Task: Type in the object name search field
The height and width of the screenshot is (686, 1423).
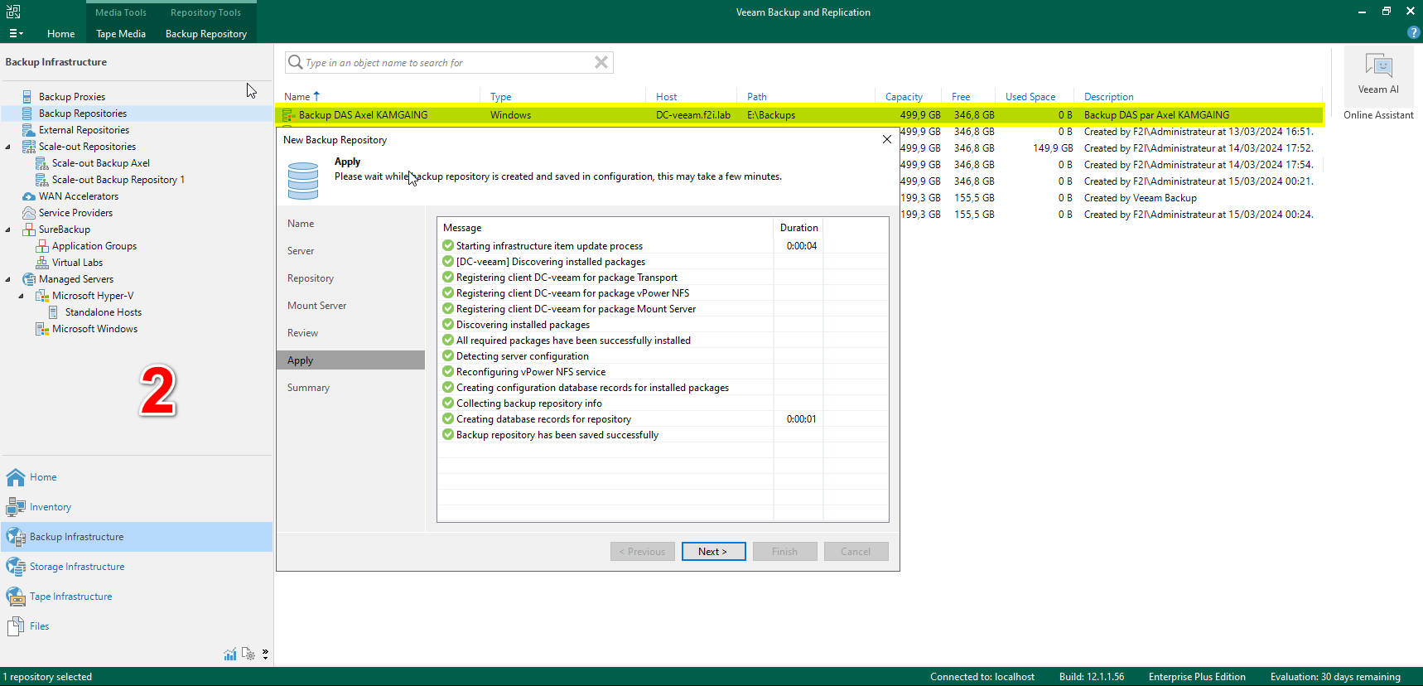Action: pos(447,63)
